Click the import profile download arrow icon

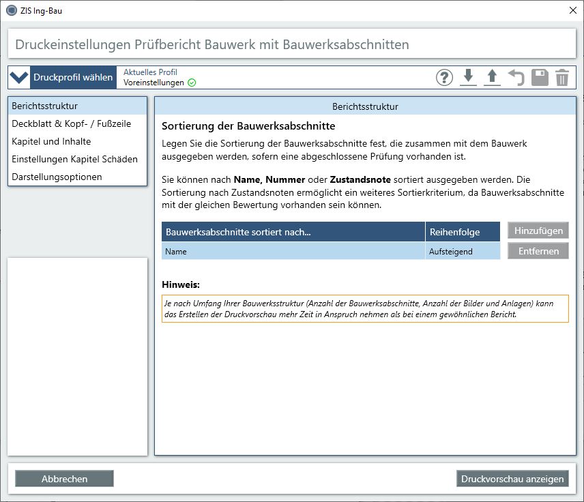[x=468, y=78]
